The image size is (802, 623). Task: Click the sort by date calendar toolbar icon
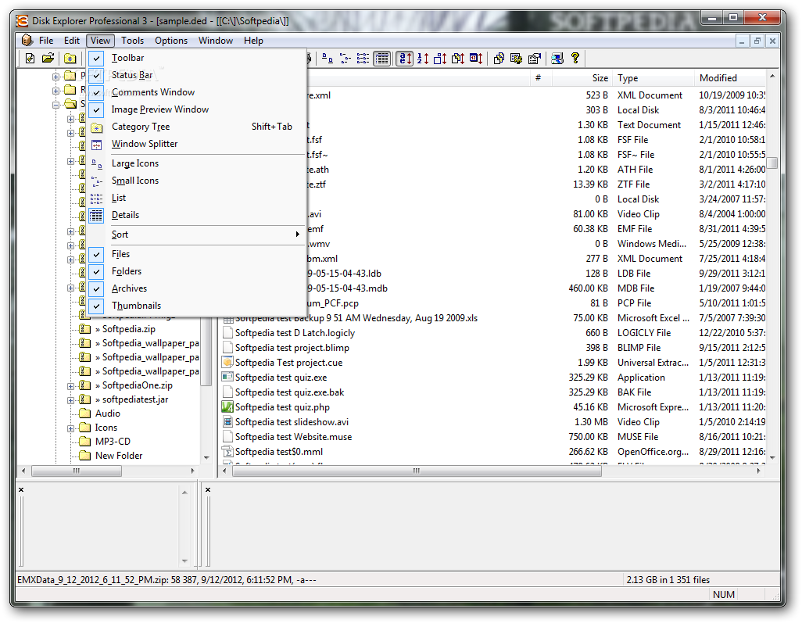click(x=476, y=59)
